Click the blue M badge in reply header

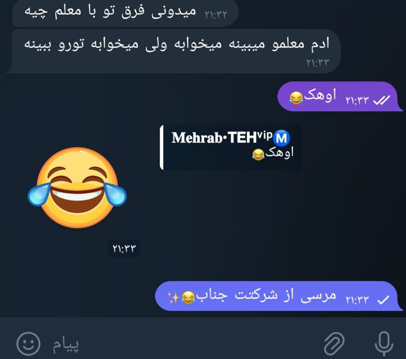[x=282, y=138]
